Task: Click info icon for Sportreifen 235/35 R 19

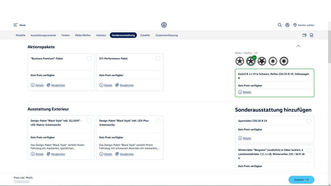Action: point(240,138)
